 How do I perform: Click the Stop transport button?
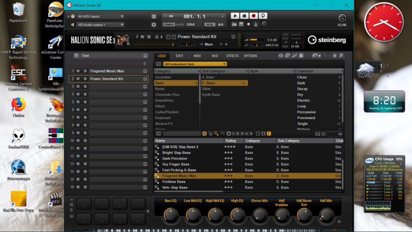pyautogui.click(x=244, y=16)
